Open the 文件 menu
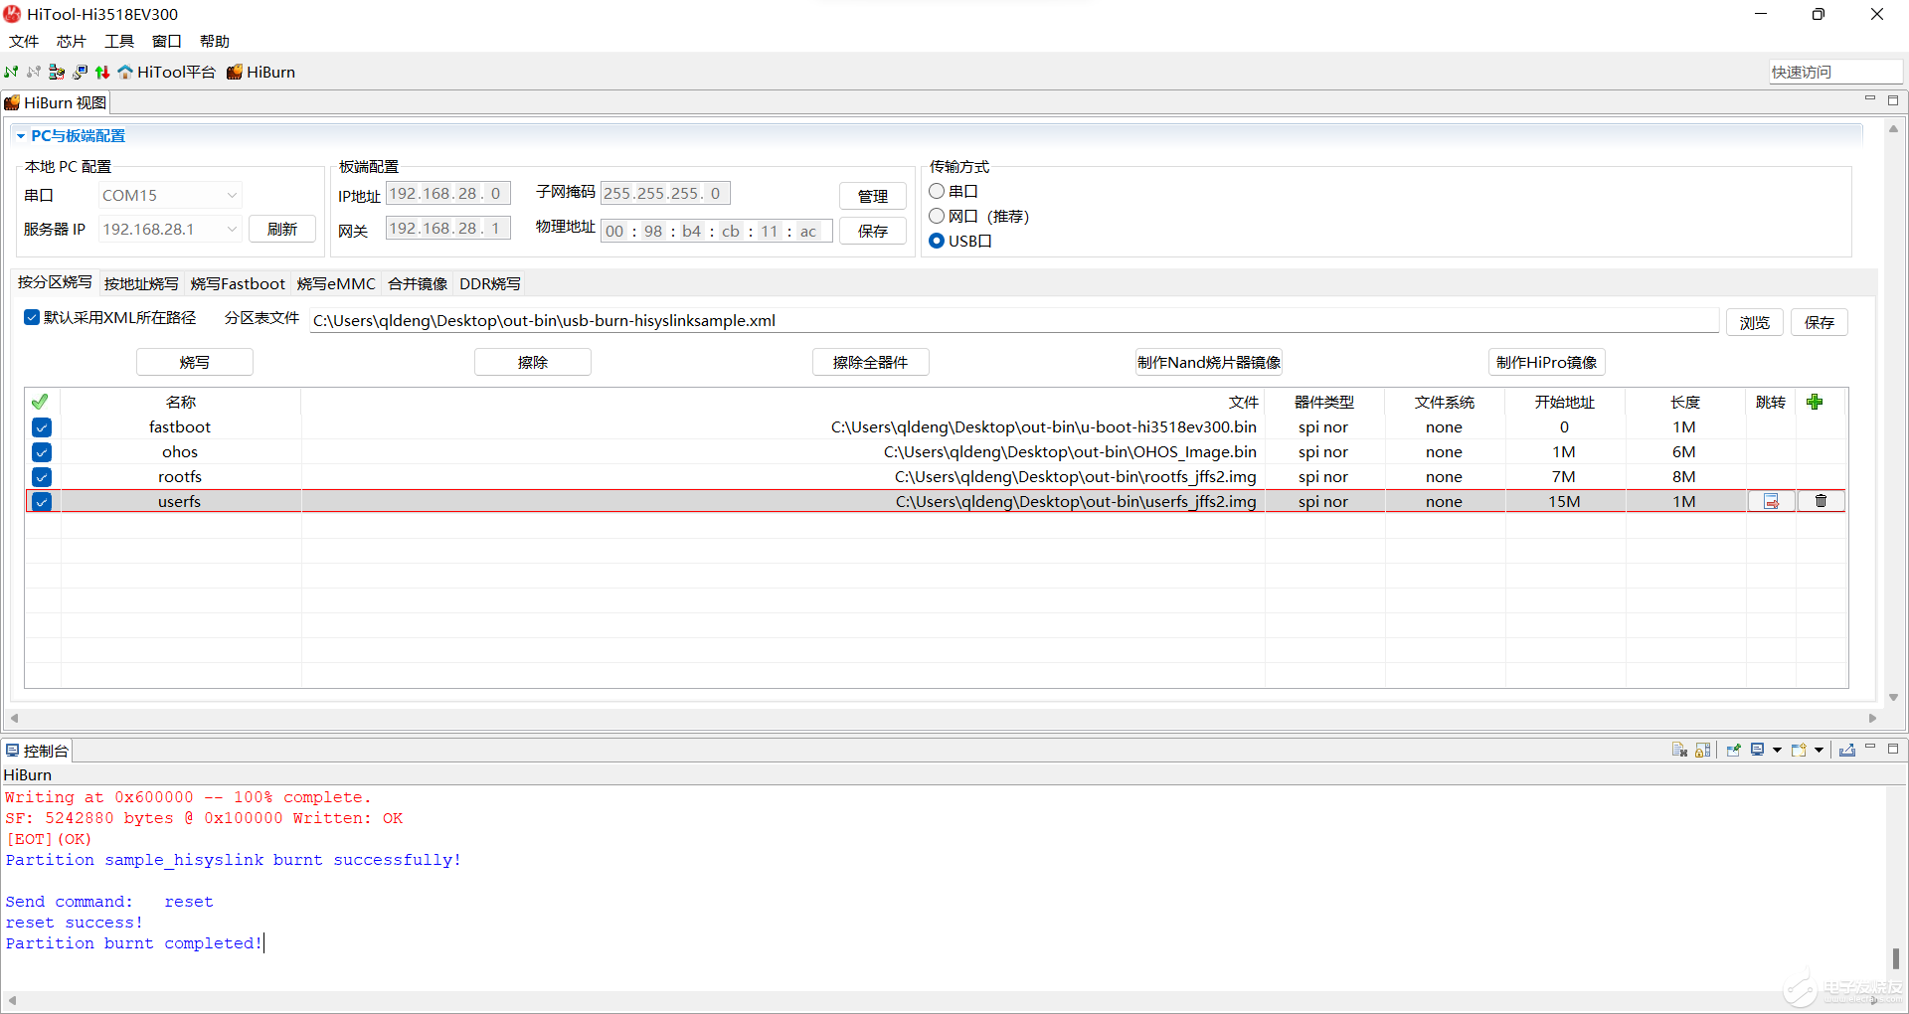1909x1014 pixels. [x=24, y=41]
